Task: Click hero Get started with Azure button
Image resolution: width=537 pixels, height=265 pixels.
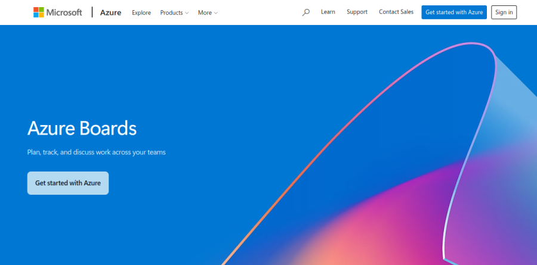Action: point(68,183)
